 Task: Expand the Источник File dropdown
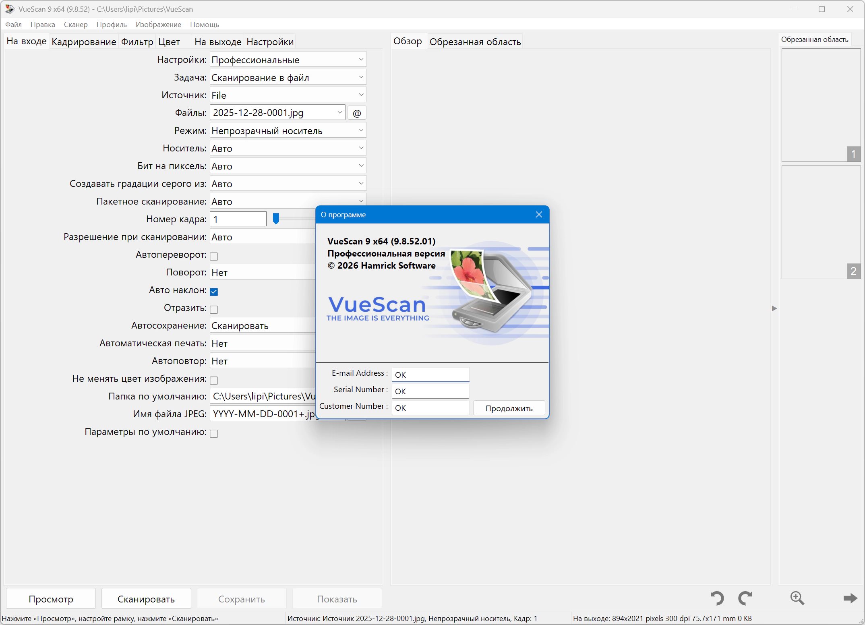point(288,95)
